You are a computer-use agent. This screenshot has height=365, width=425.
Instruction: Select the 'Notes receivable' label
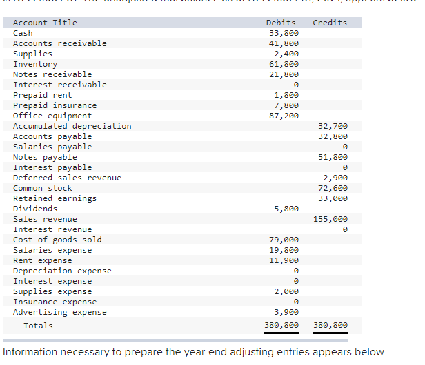pos(52,74)
